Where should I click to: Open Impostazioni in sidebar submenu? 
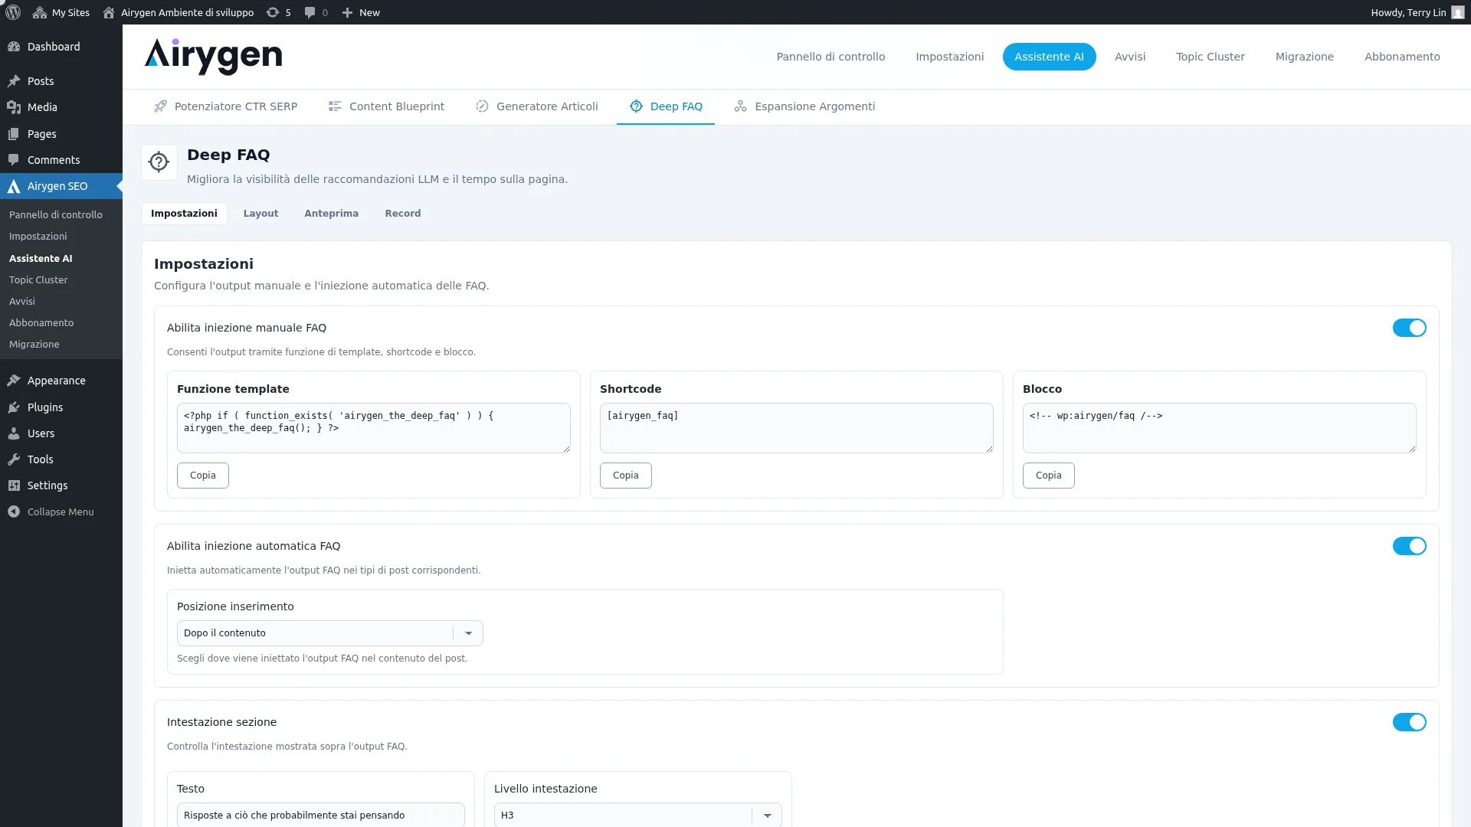[38, 237]
